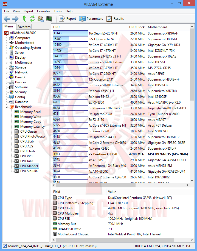
Task: Open benchmark Parameters
Action: point(91,19)
